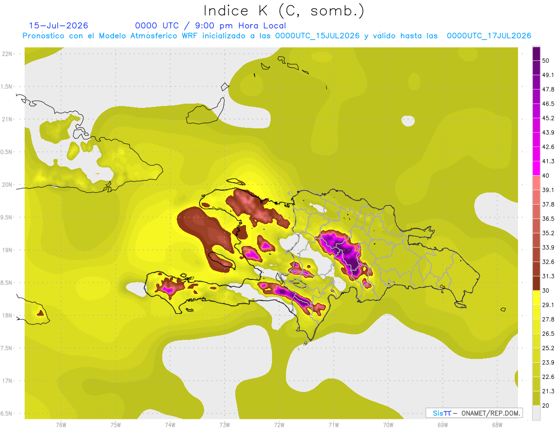Click the colorbar label "29.1"
Image resolution: width=558 pixels, height=431 pixels.
[x=548, y=305]
